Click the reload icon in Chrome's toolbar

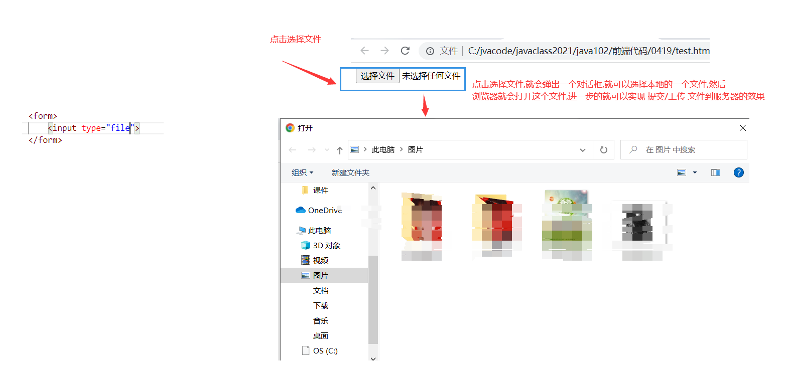[x=405, y=51]
